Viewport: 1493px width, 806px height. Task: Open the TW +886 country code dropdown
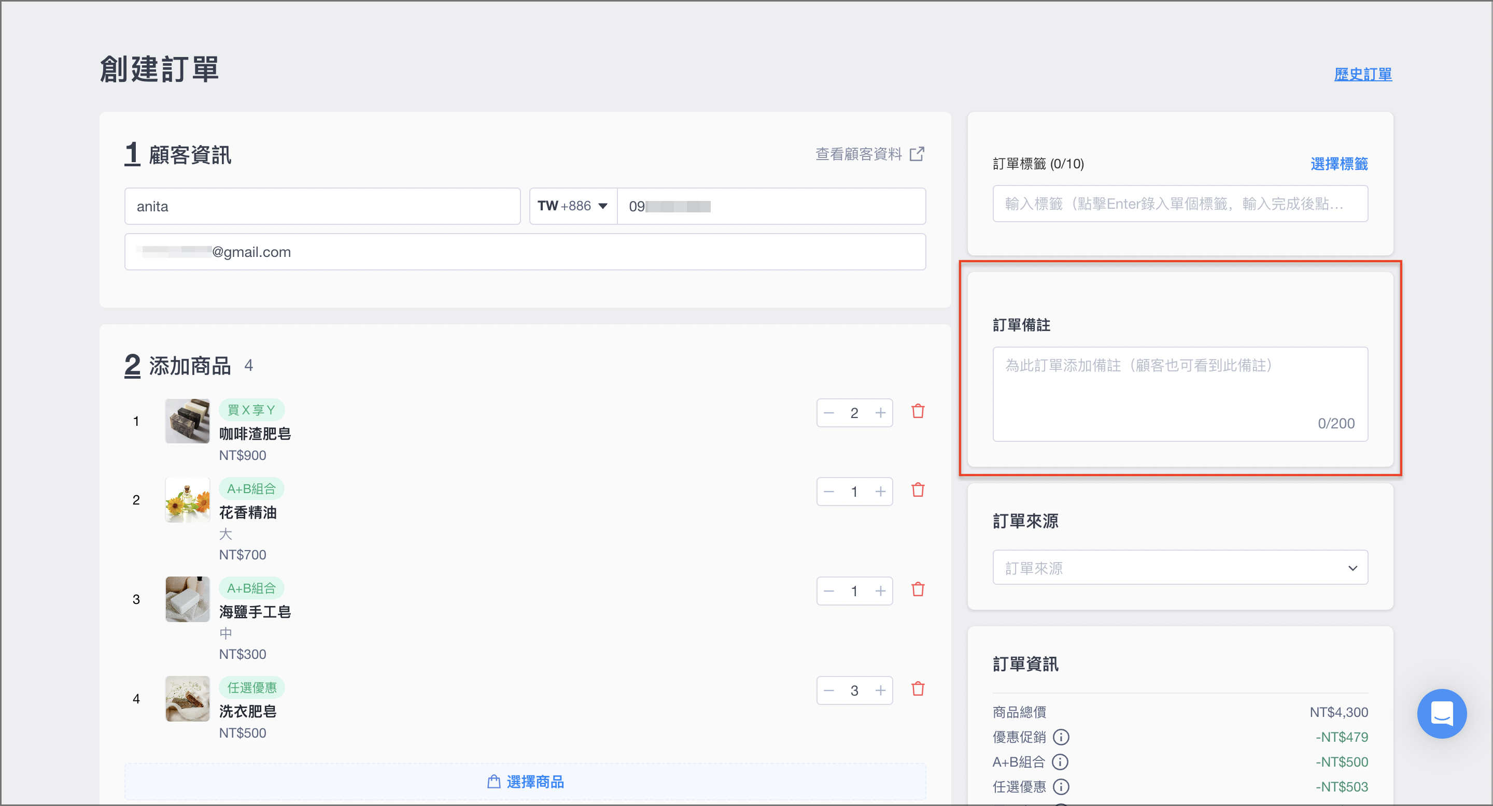pyautogui.click(x=573, y=206)
